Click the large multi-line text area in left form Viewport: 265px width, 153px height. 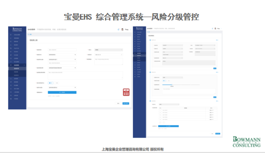(85, 75)
